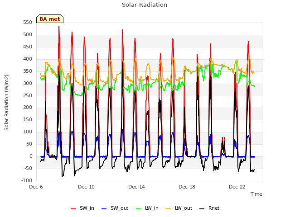Viewport: 290px width, 217px height.
Task: Click the 450 y-axis tick label
Action: click(28, 47)
